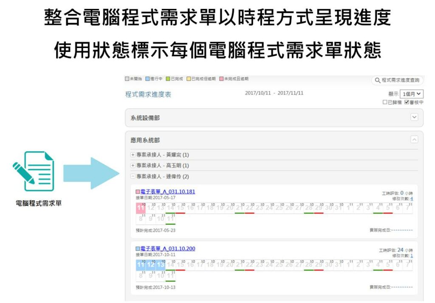Open the 顯示 1個月 dropdown

[411, 94]
